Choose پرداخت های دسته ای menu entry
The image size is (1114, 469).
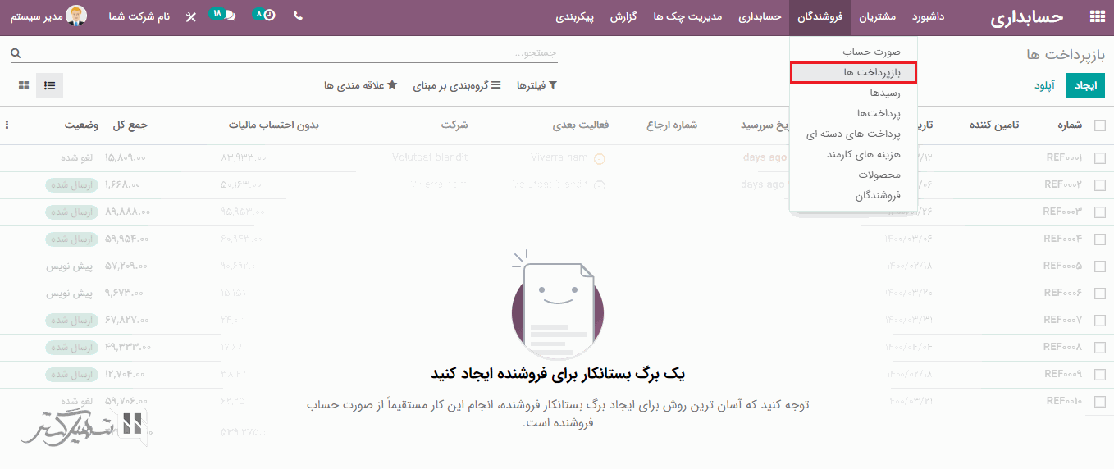click(853, 134)
